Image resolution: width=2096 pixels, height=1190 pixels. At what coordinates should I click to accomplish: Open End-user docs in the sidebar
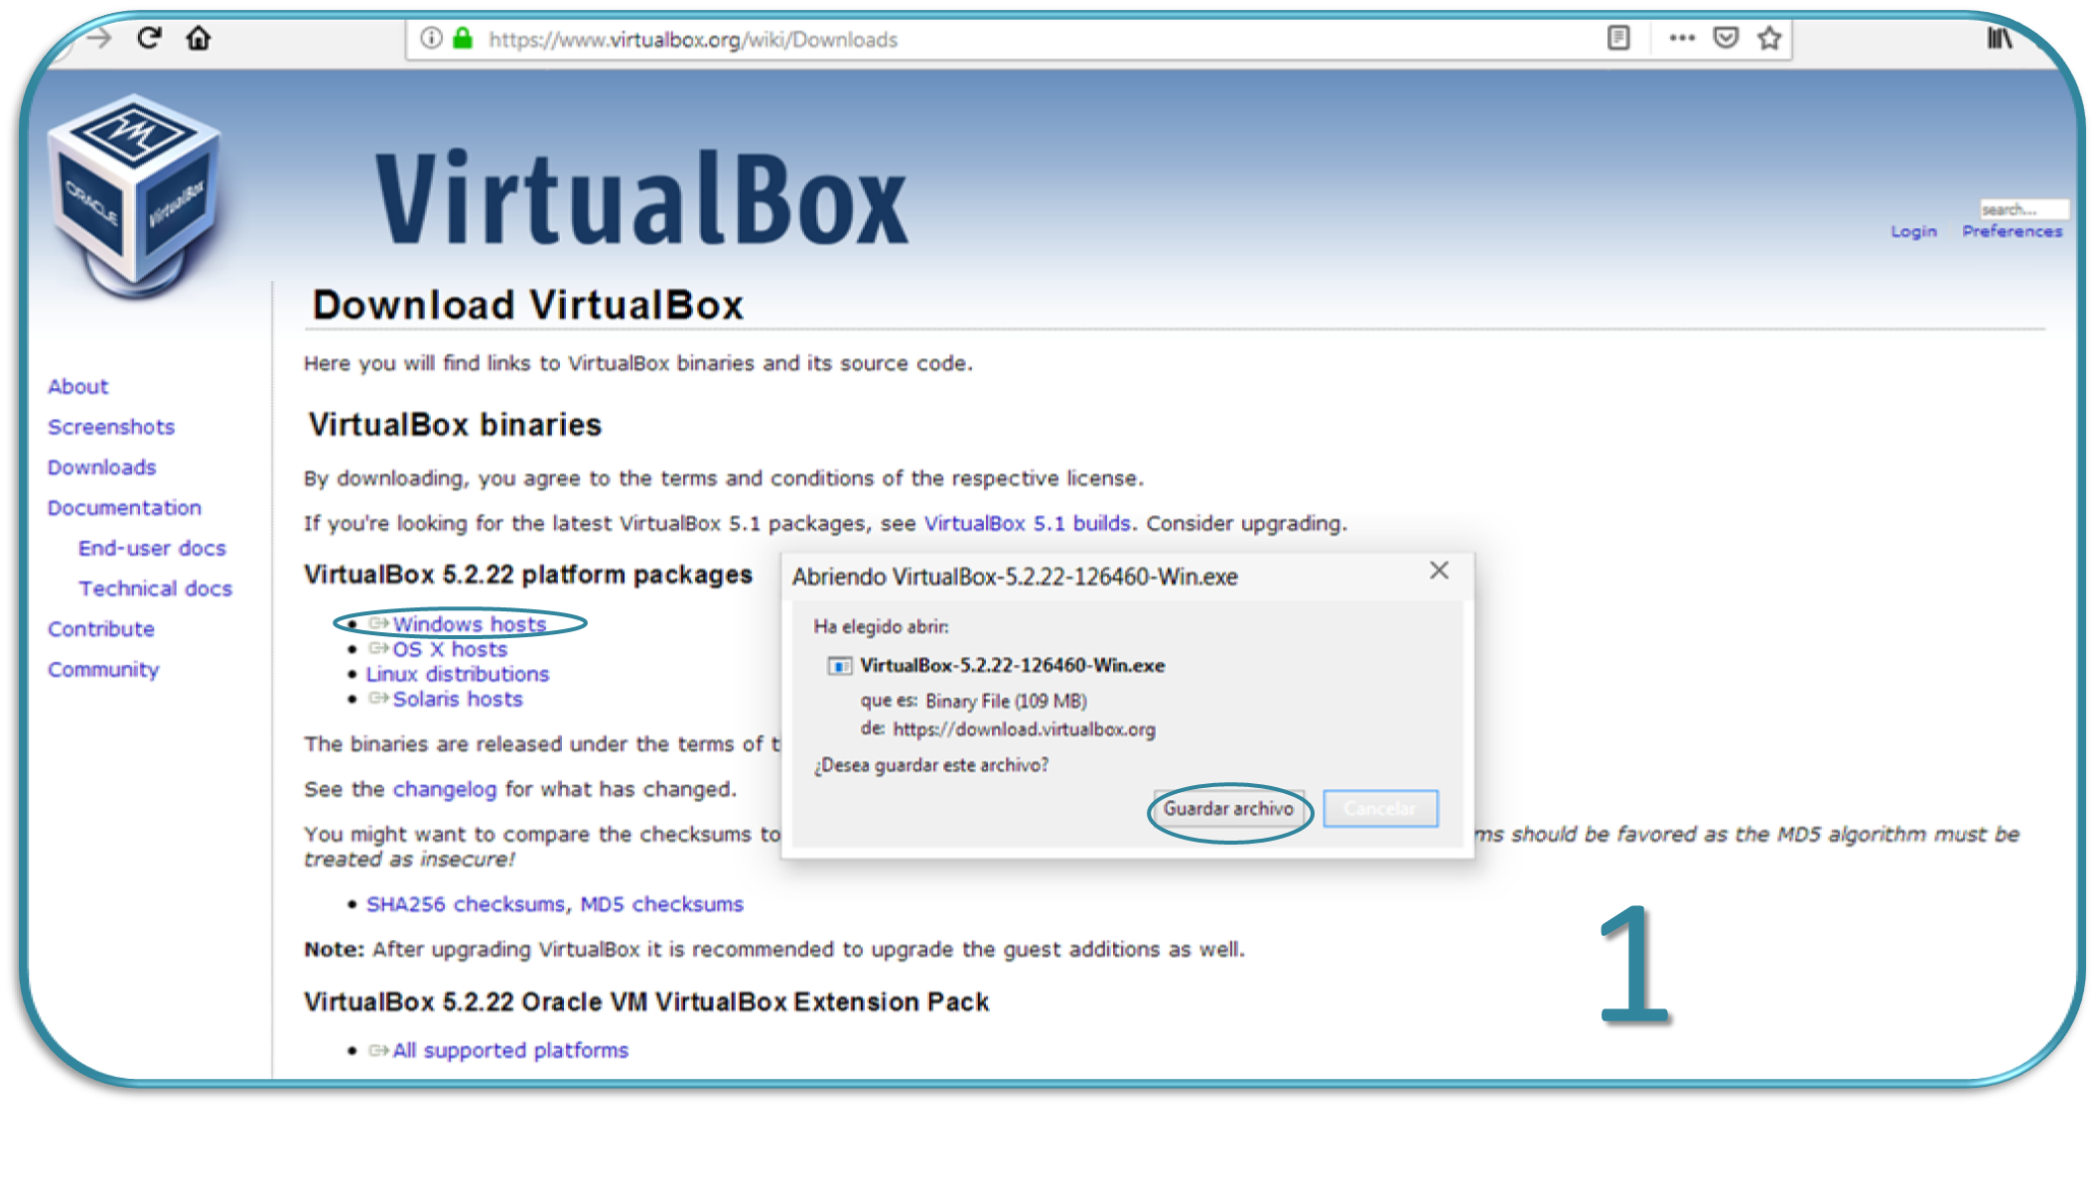click(x=152, y=549)
